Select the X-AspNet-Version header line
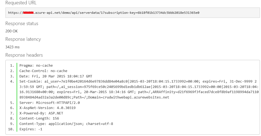This screenshot has height=136, width=261. point(47,108)
